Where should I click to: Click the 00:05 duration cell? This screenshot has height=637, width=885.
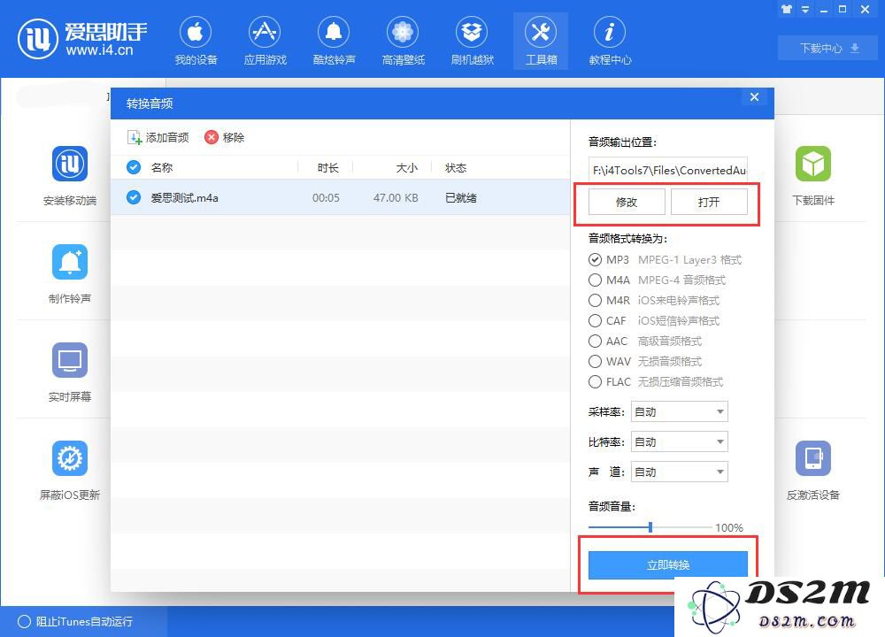coord(327,198)
